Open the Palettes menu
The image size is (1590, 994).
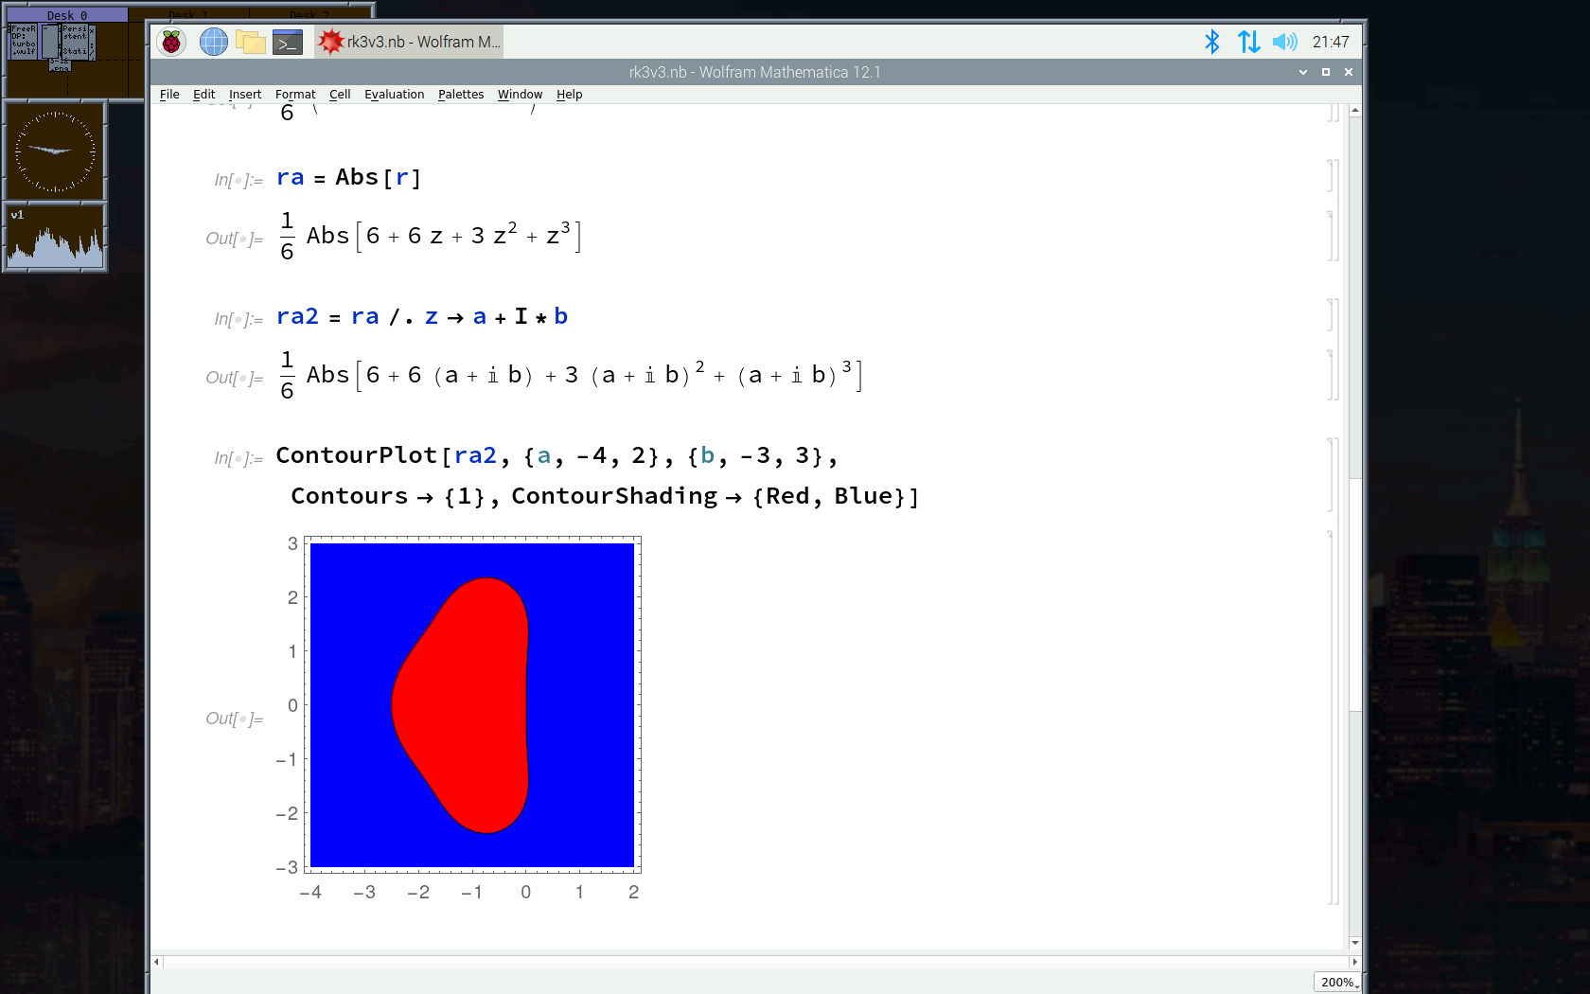click(461, 95)
